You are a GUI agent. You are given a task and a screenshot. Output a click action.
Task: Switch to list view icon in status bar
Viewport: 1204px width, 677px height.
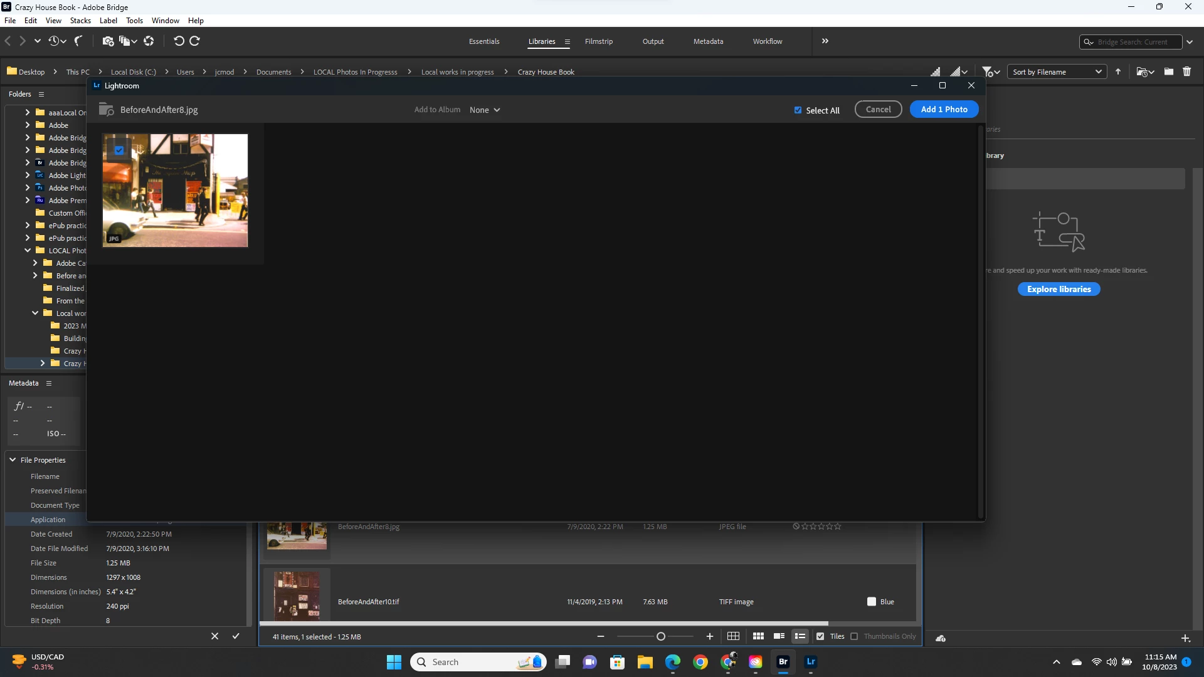(800, 636)
